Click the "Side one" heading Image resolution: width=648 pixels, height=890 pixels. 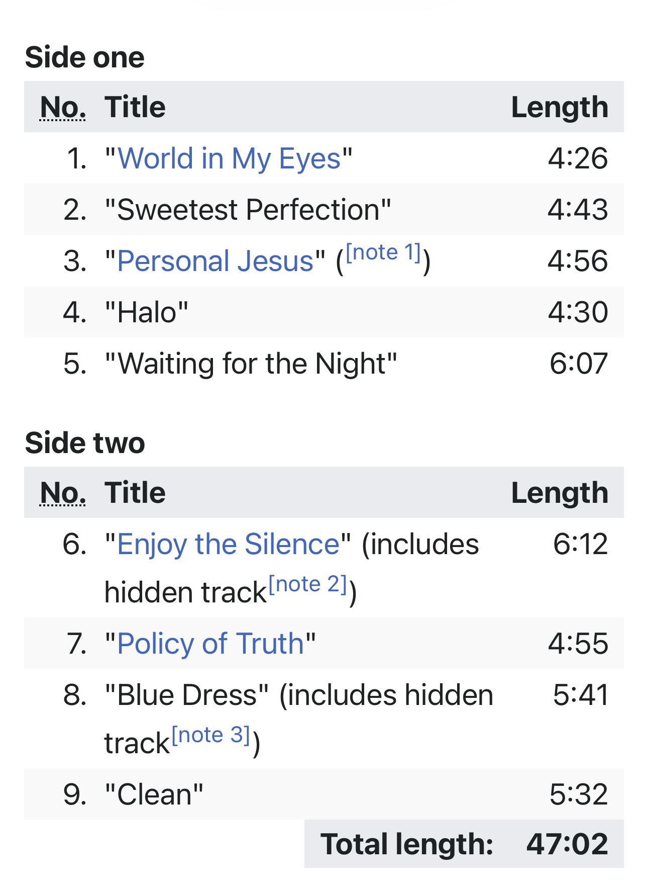tap(84, 57)
